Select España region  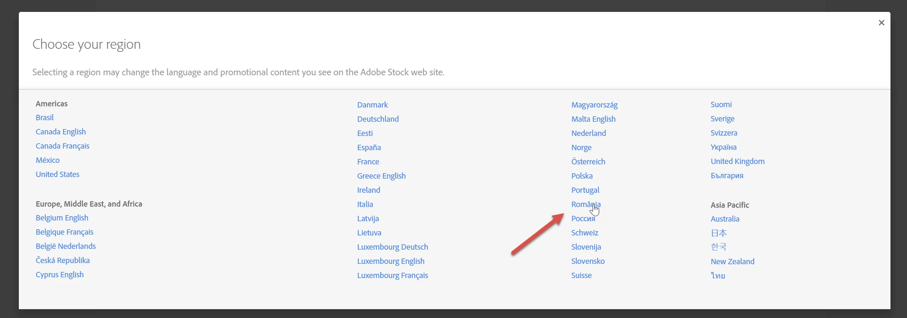(369, 147)
